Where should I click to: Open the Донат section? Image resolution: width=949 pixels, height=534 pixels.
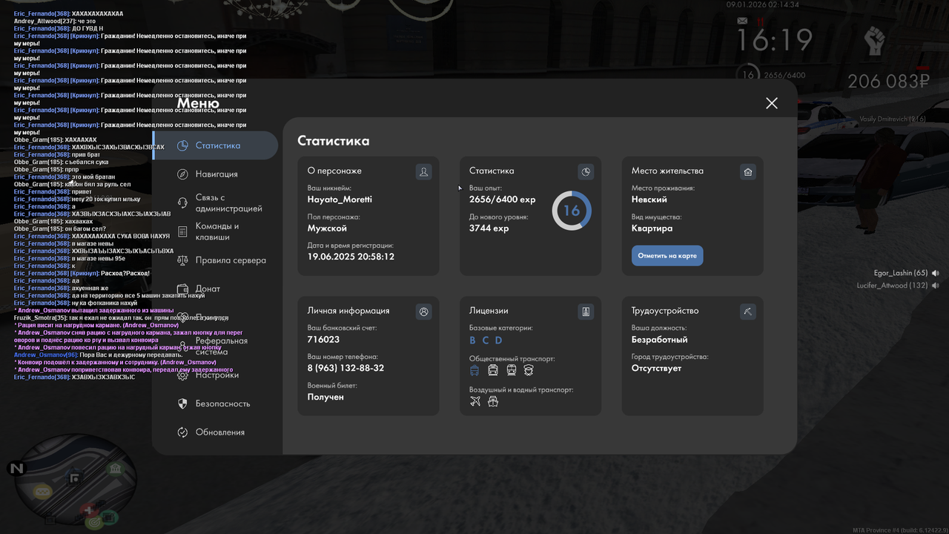pyautogui.click(x=208, y=289)
